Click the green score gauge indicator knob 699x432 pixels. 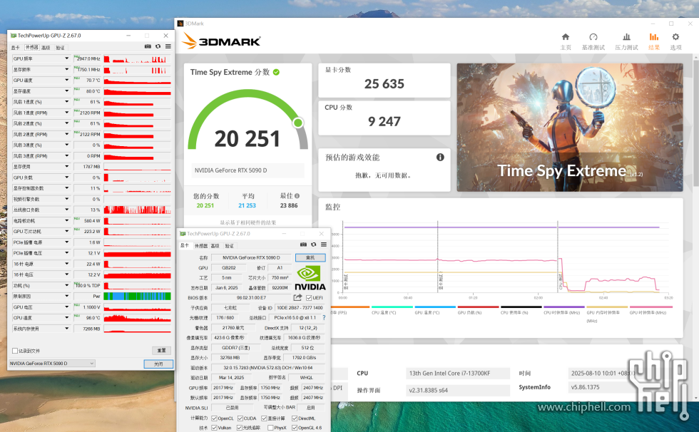(298, 123)
